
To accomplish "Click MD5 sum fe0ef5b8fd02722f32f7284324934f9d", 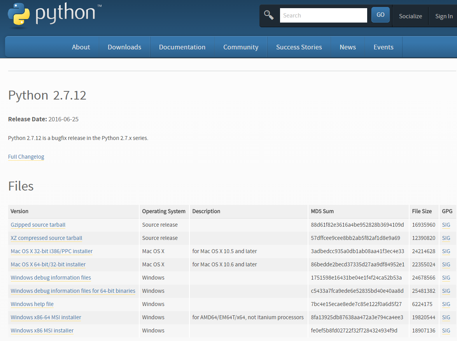I will pyautogui.click(x=354, y=330).
